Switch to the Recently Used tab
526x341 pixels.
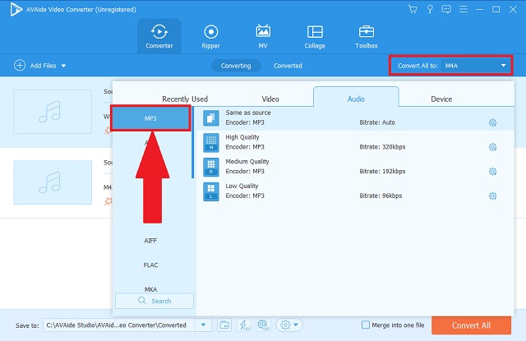185,99
